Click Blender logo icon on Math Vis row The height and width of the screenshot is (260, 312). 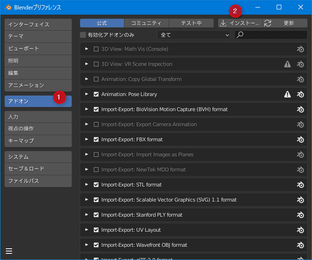(x=300, y=49)
